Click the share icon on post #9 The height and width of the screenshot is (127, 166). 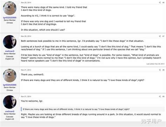pyautogui.click(x=160, y=96)
